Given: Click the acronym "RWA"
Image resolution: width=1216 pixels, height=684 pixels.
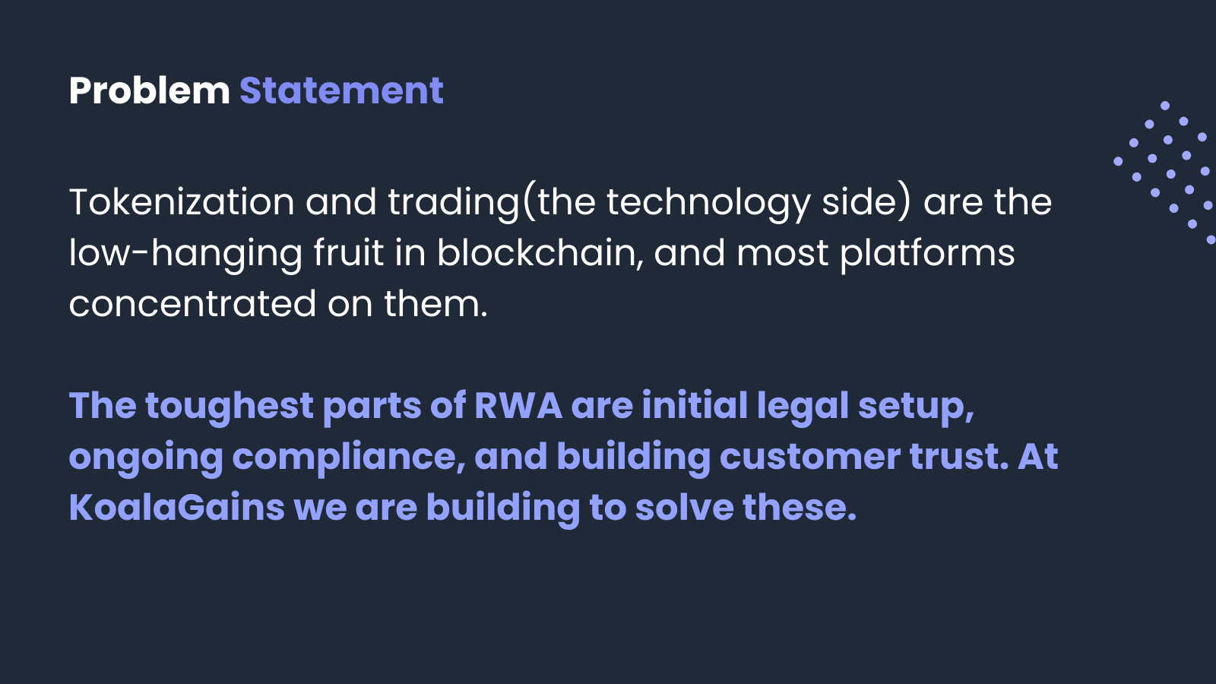Looking at the screenshot, I should (x=518, y=406).
